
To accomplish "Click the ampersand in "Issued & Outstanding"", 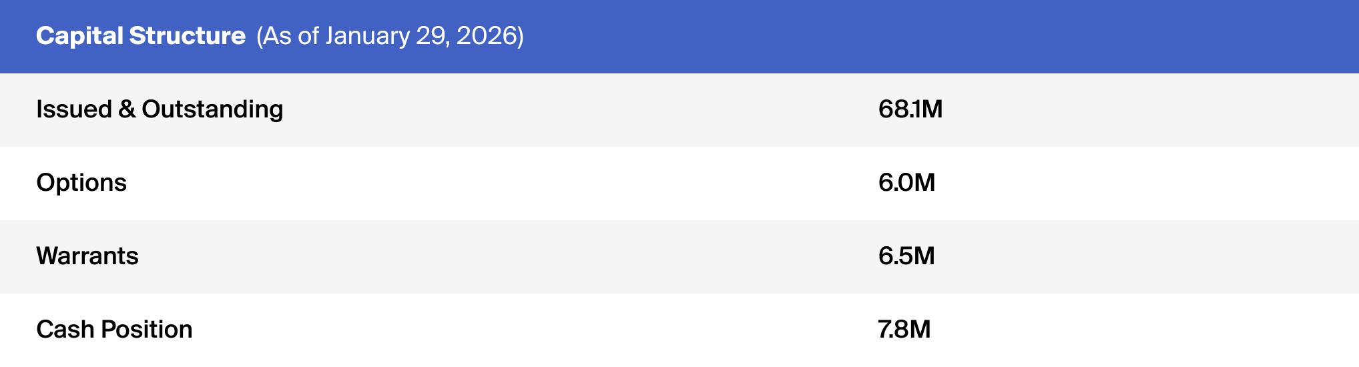I will [x=127, y=109].
